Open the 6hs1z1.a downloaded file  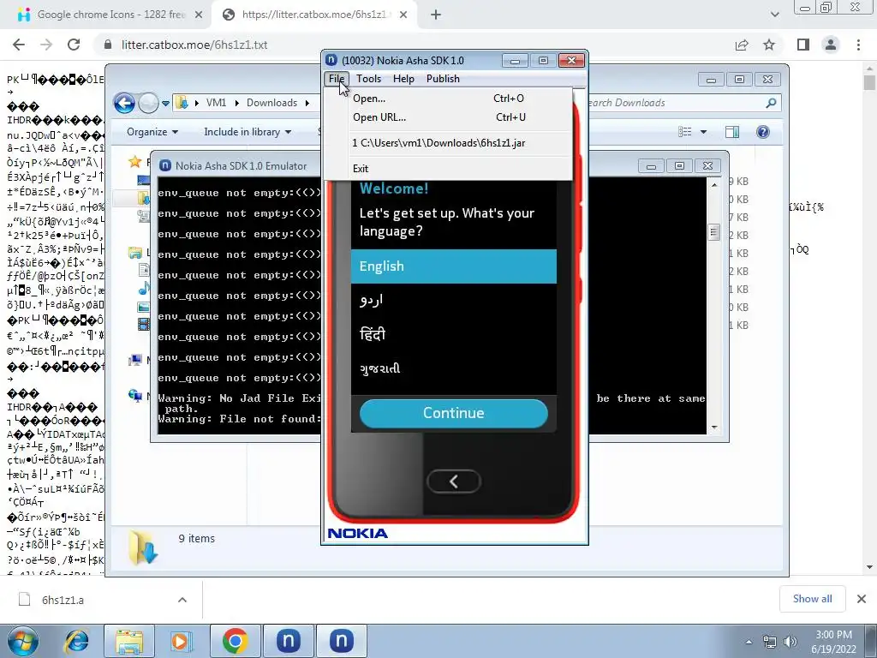tap(63, 600)
